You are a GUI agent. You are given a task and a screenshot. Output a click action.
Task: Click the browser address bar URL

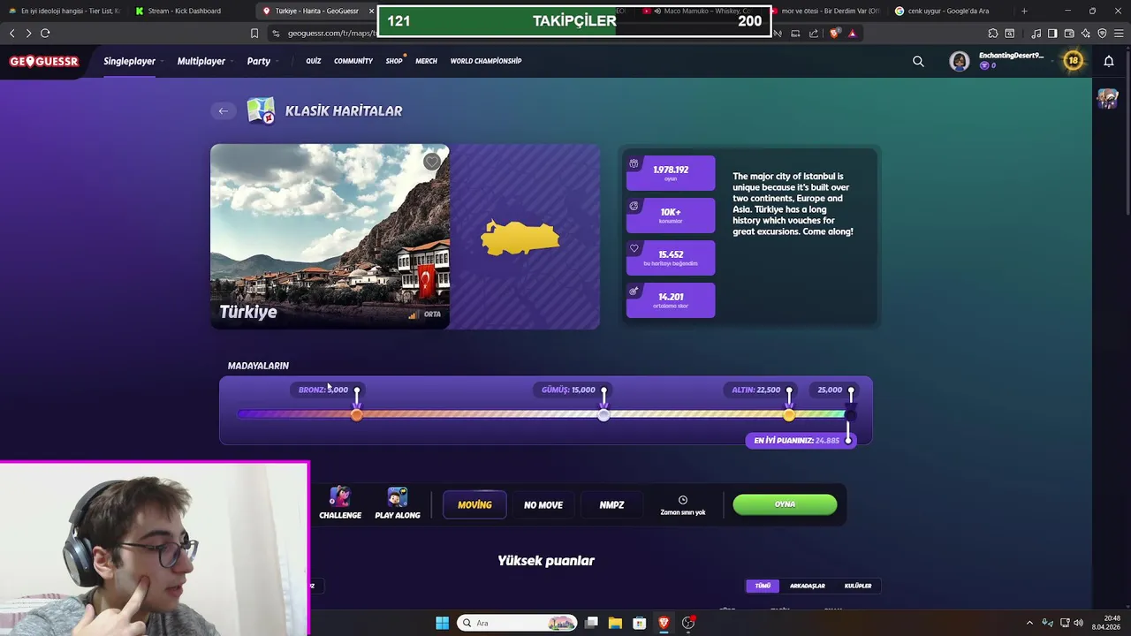coord(331,34)
